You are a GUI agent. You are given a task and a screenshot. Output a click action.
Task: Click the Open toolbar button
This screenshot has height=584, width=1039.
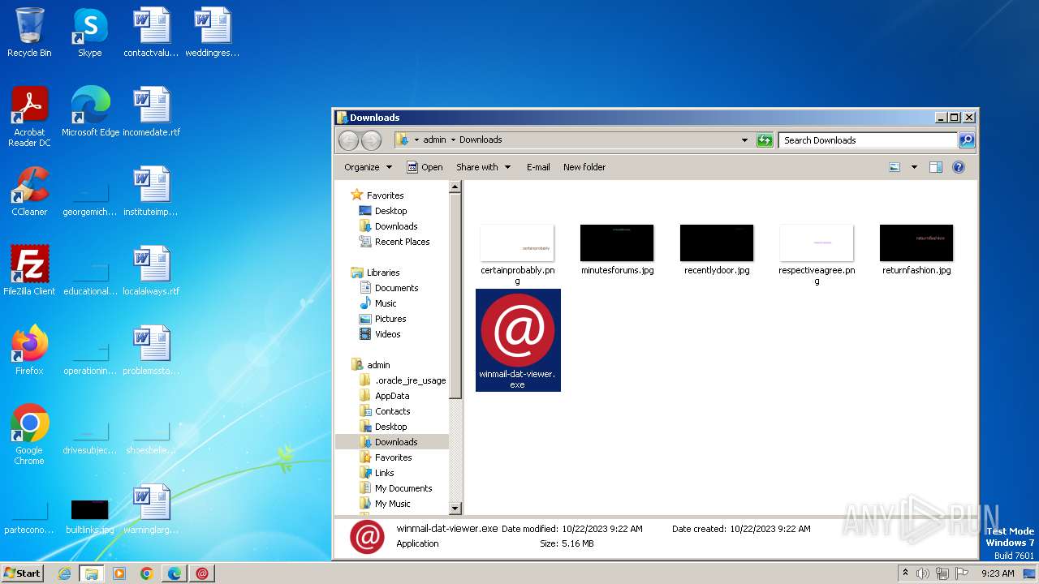tap(425, 167)
